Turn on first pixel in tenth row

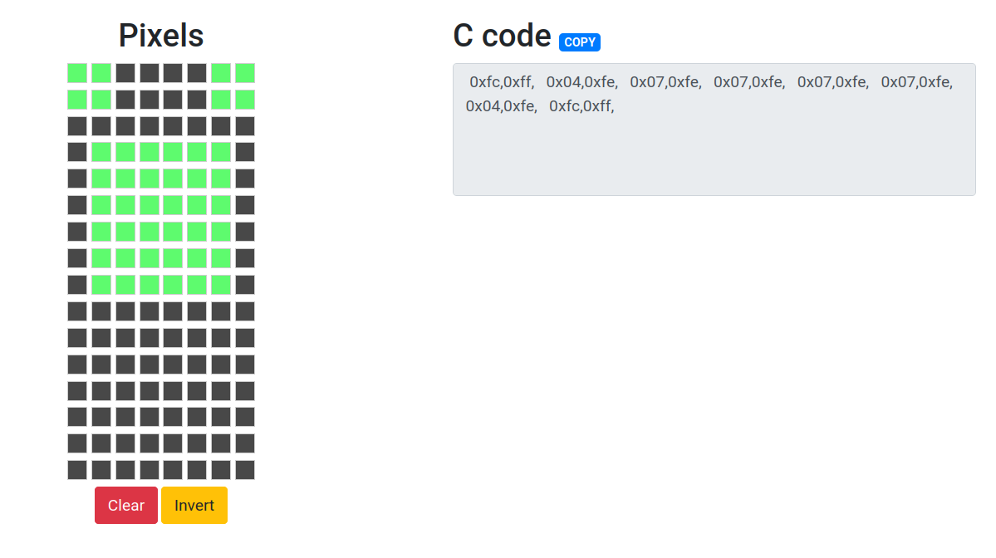[x=77, y=311]
